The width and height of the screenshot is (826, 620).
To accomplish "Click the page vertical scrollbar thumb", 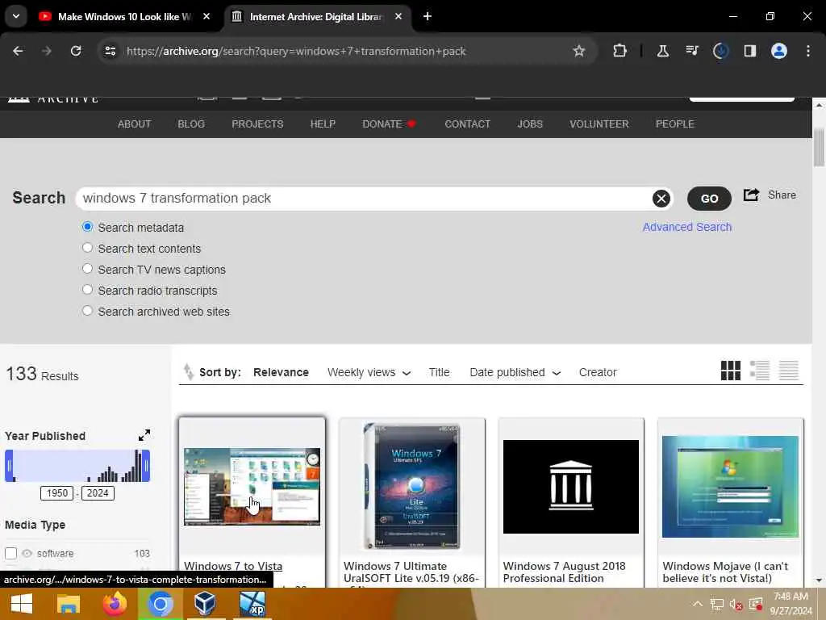I will [x=819, y=147].
